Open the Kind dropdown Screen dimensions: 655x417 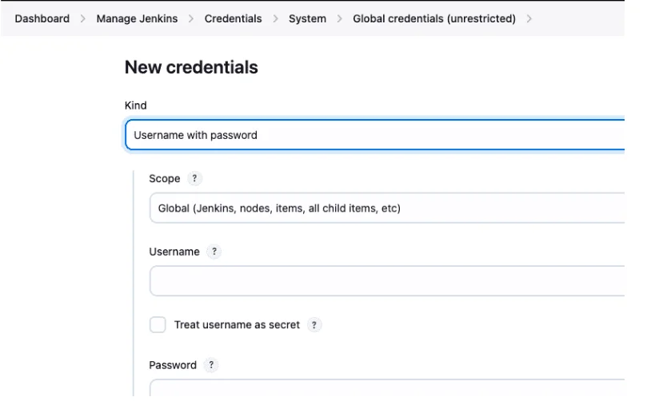374,135
